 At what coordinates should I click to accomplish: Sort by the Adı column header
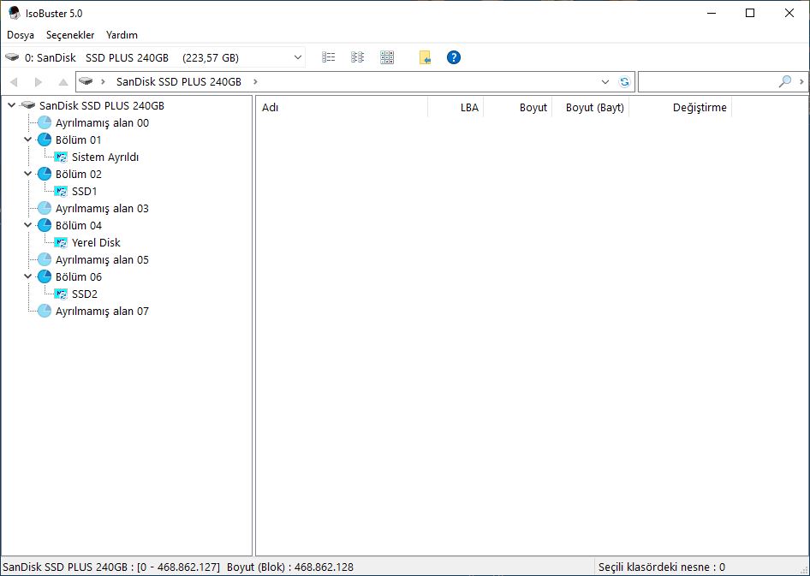(x=342, y=107)
